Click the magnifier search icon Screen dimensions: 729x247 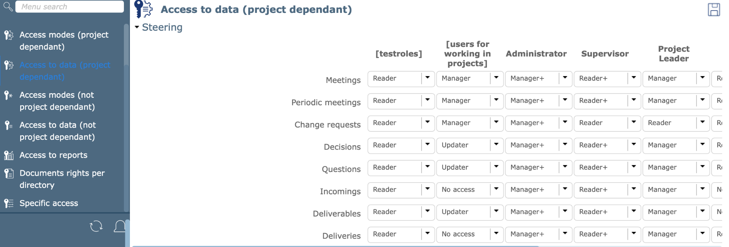point(8,6)
